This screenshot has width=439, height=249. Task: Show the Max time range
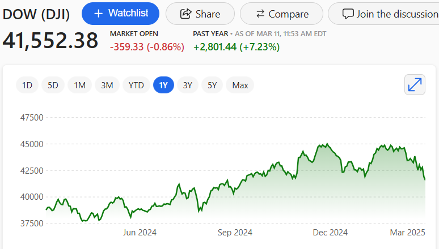coord(240,85)
